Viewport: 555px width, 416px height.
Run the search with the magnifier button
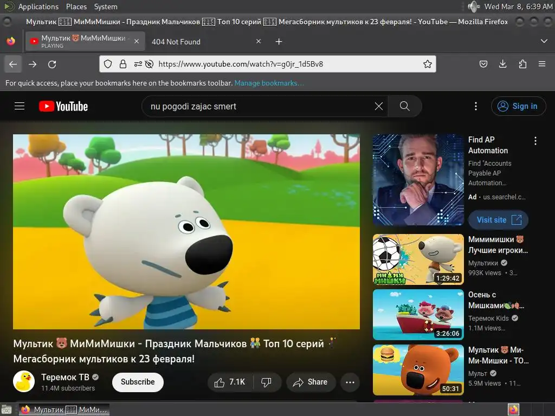(404, 106)
